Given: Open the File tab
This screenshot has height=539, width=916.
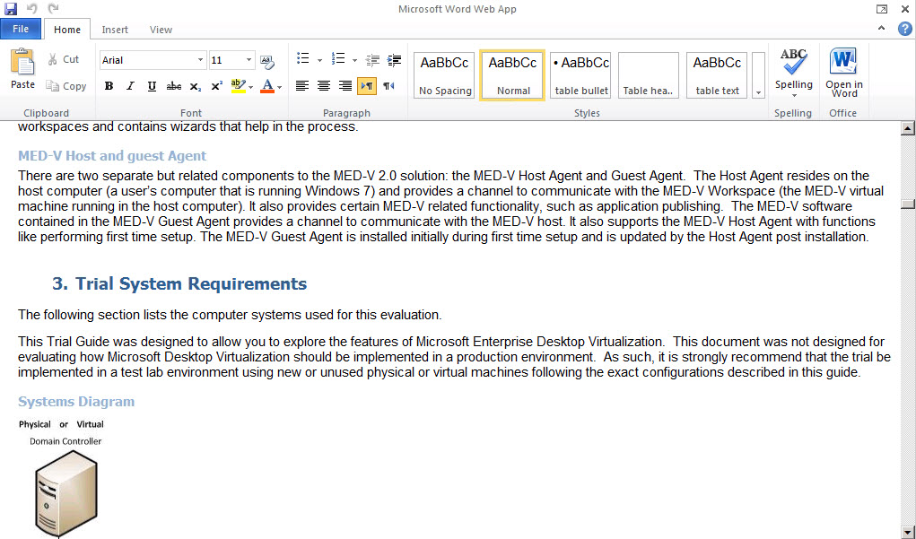Looking at the screenshot, I should (x=21, y=29).
